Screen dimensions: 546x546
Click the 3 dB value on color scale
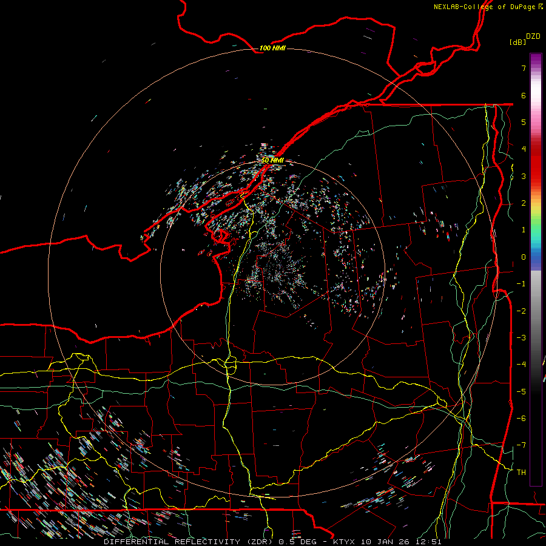tap(524, 176)
